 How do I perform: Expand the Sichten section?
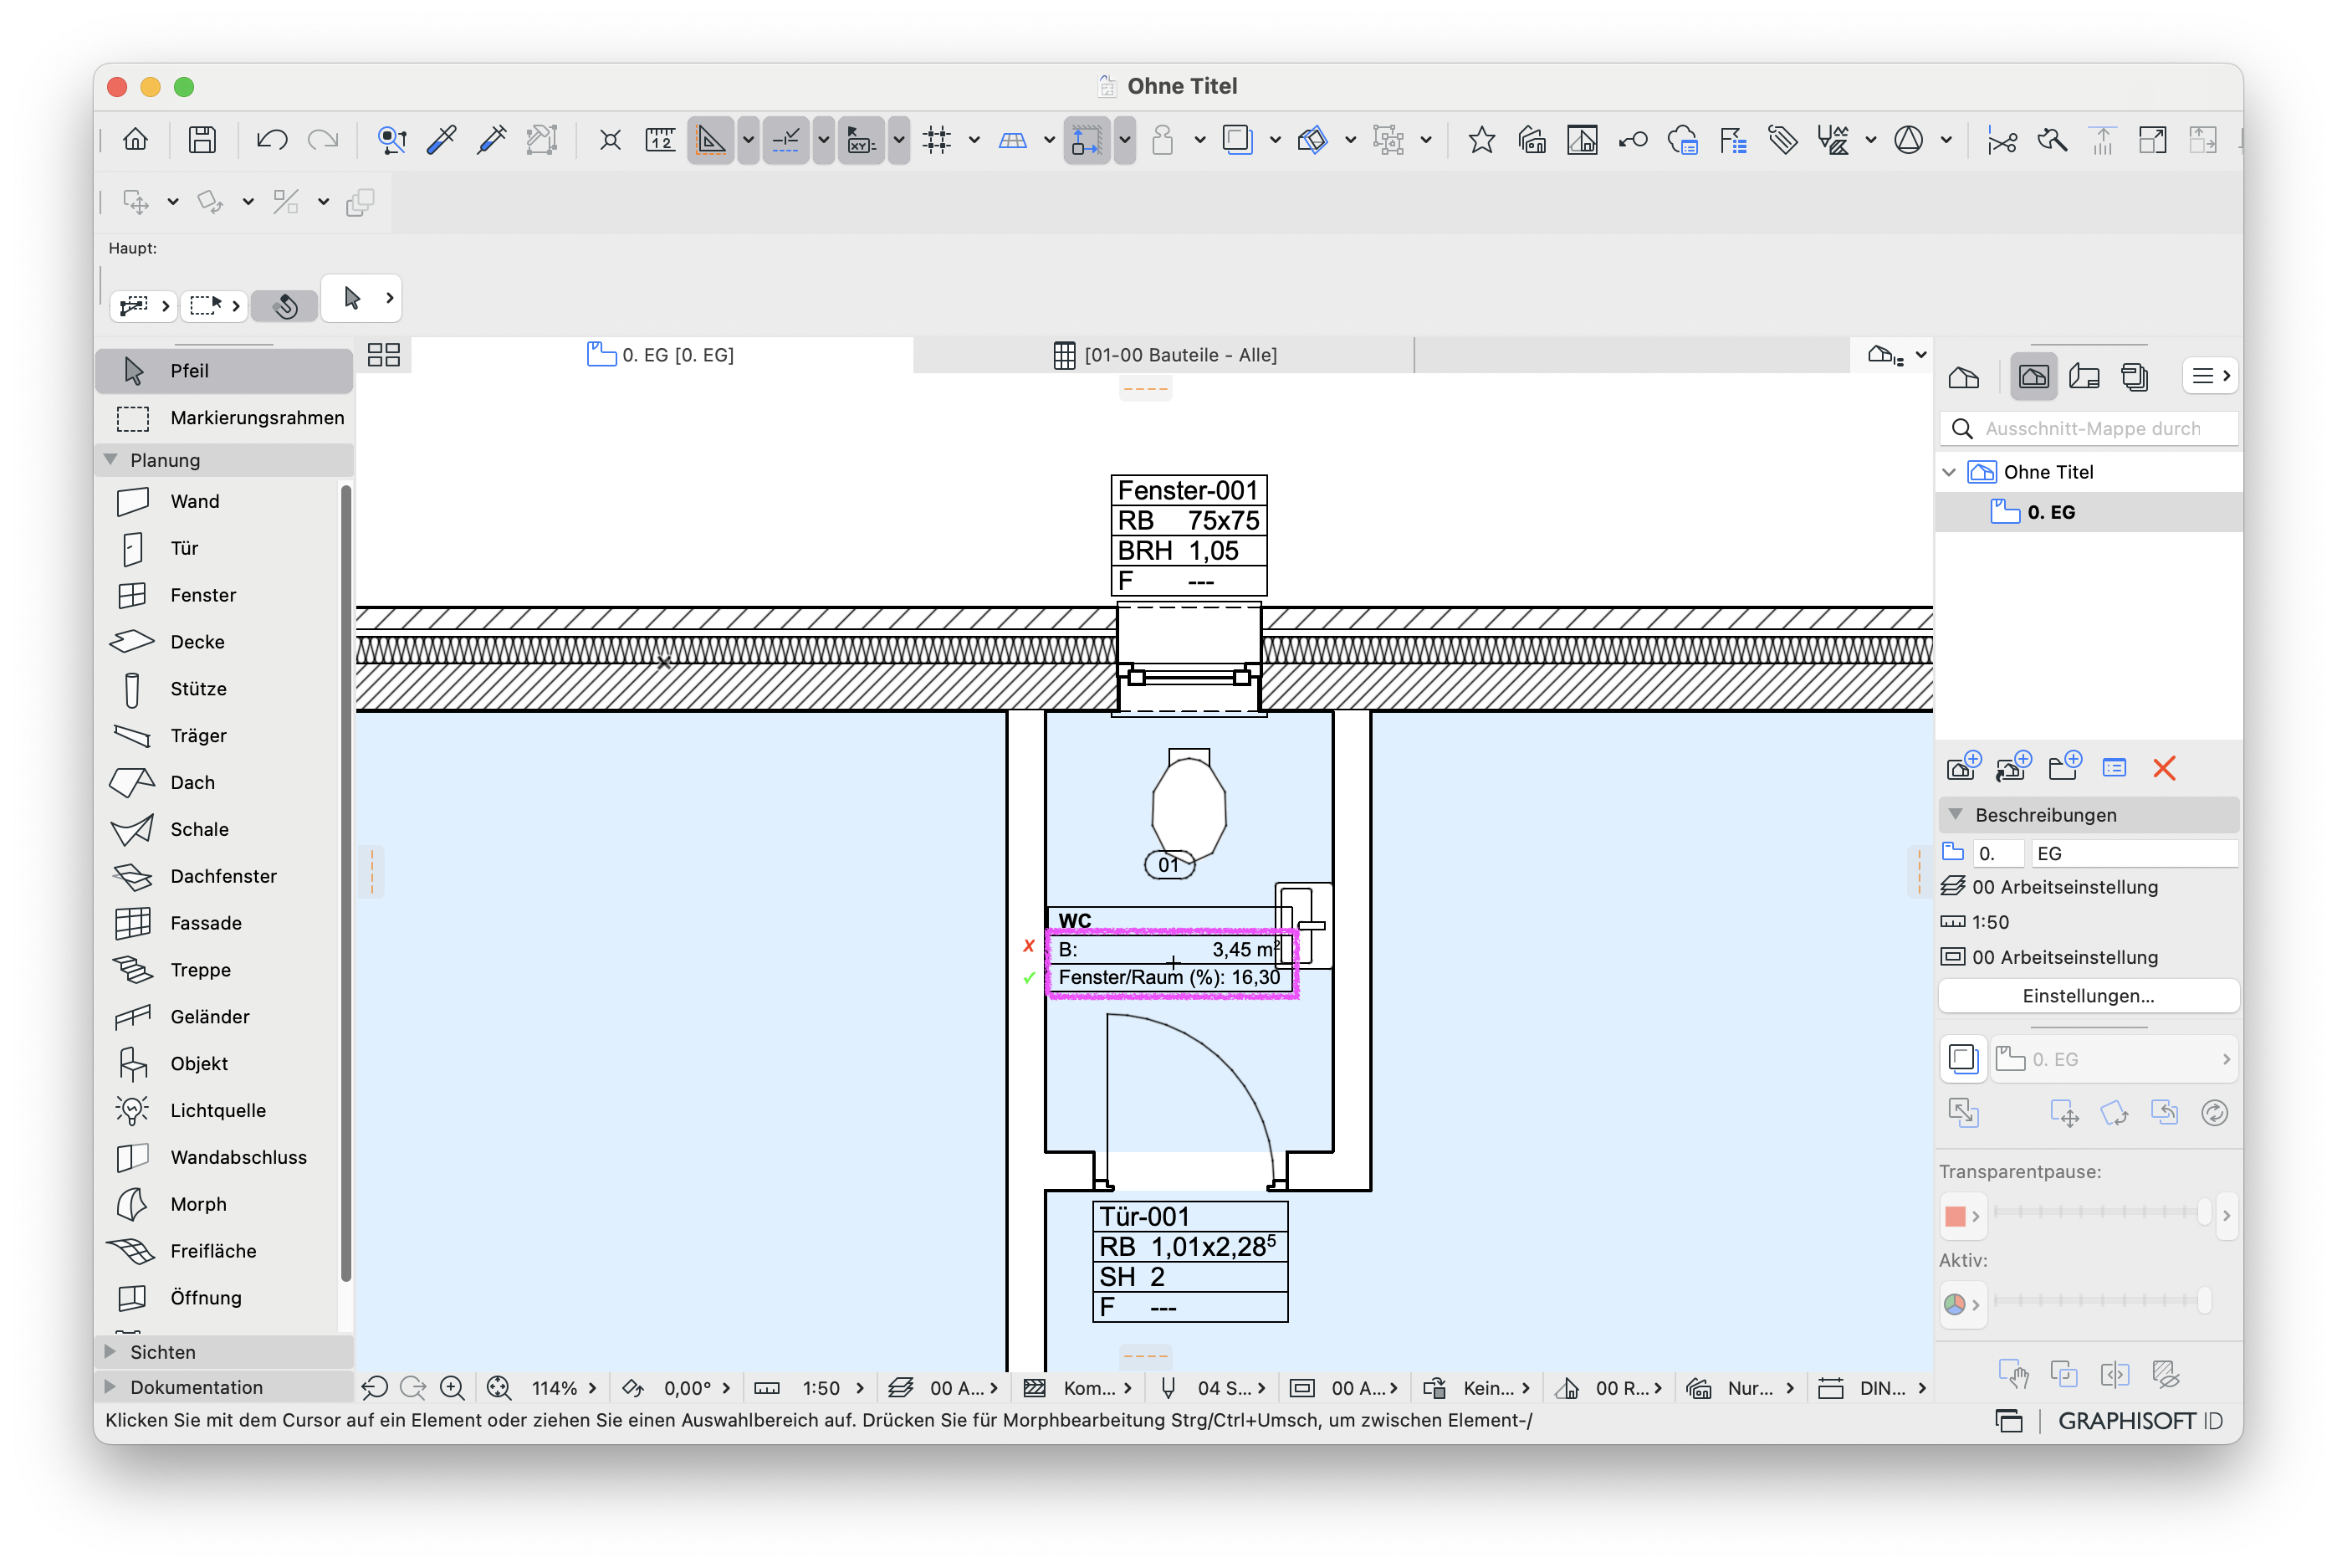coord(110,1352)
